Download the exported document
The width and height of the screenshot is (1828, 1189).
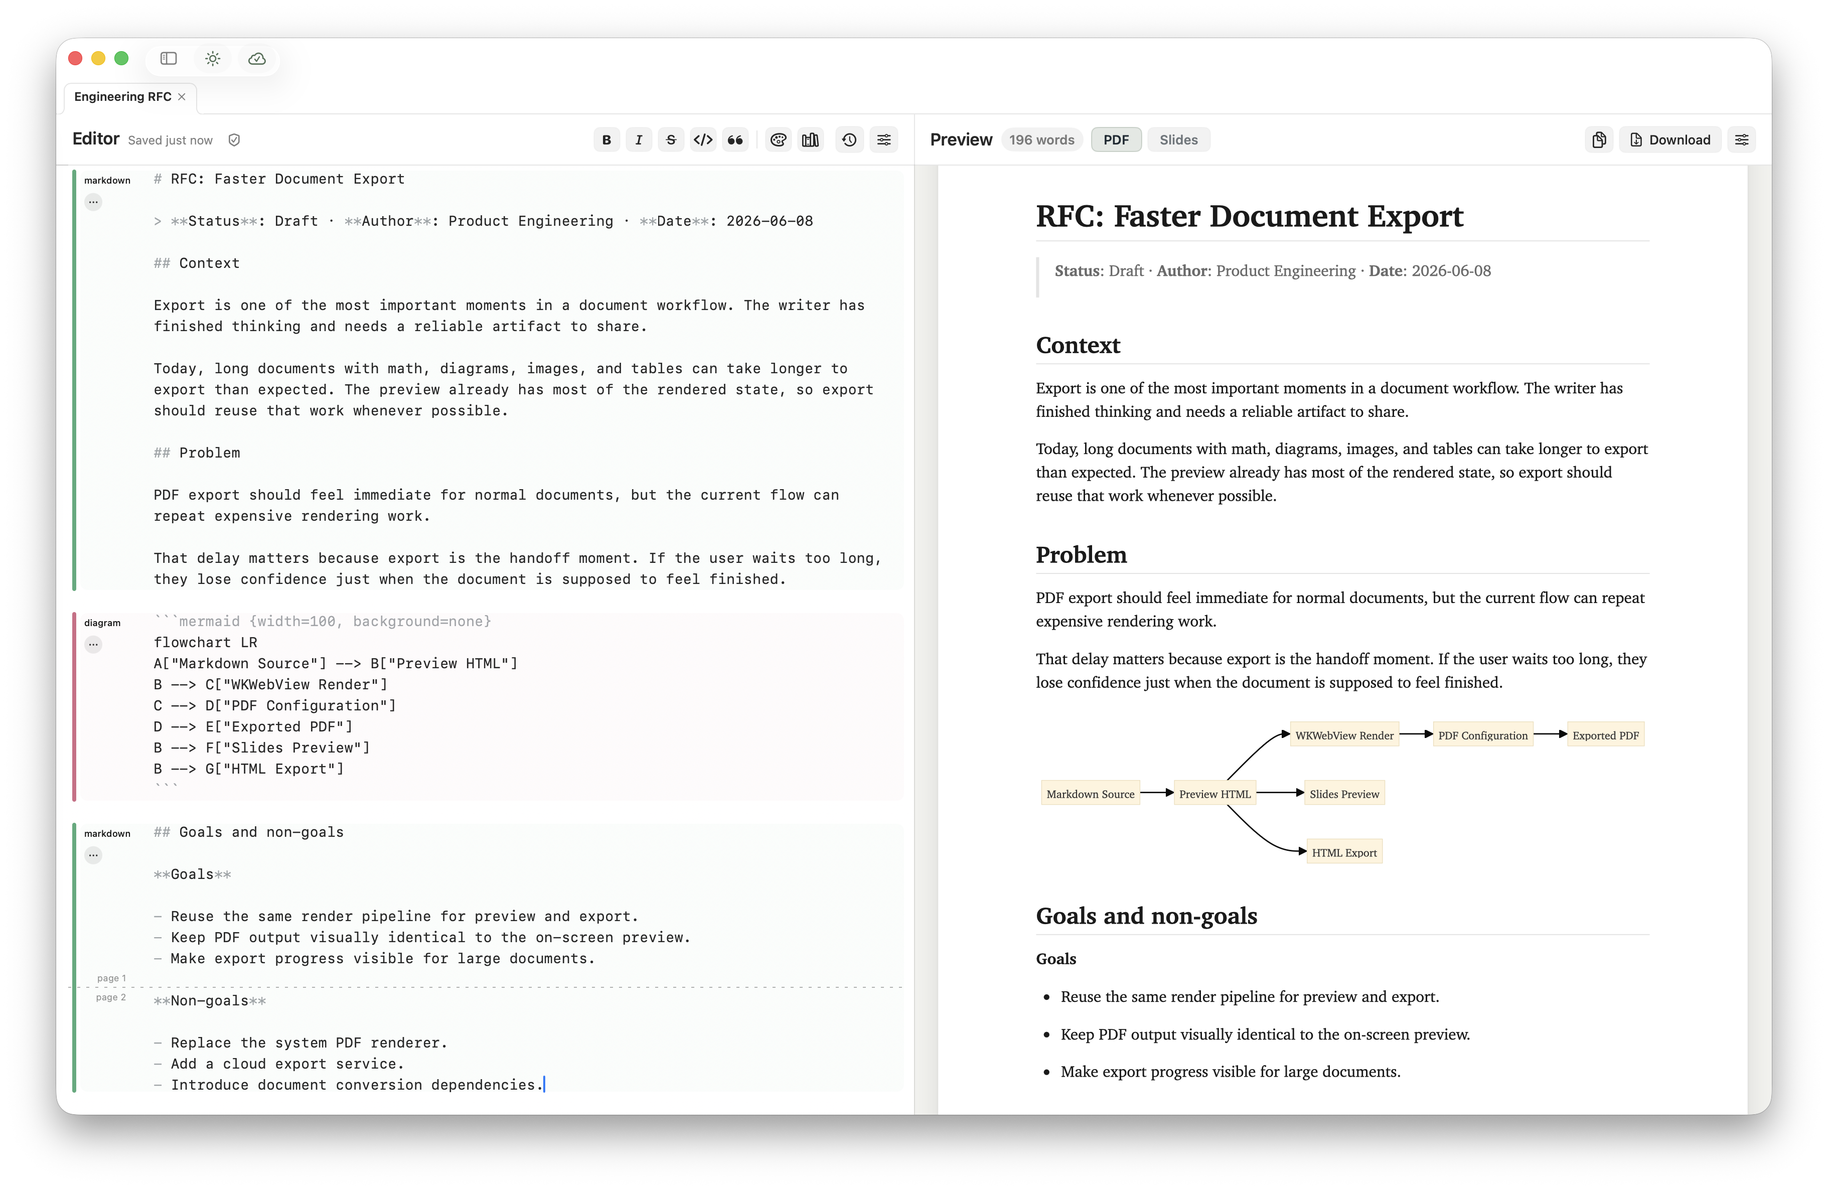(x=1670, y=140)
